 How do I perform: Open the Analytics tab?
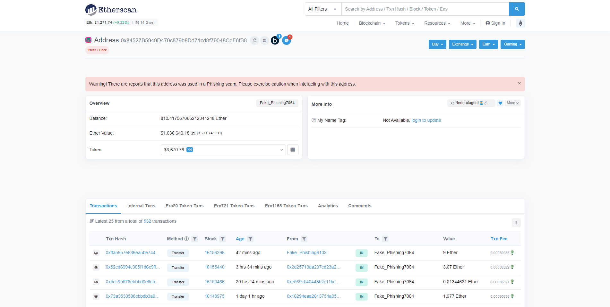(x=328, y=206)
